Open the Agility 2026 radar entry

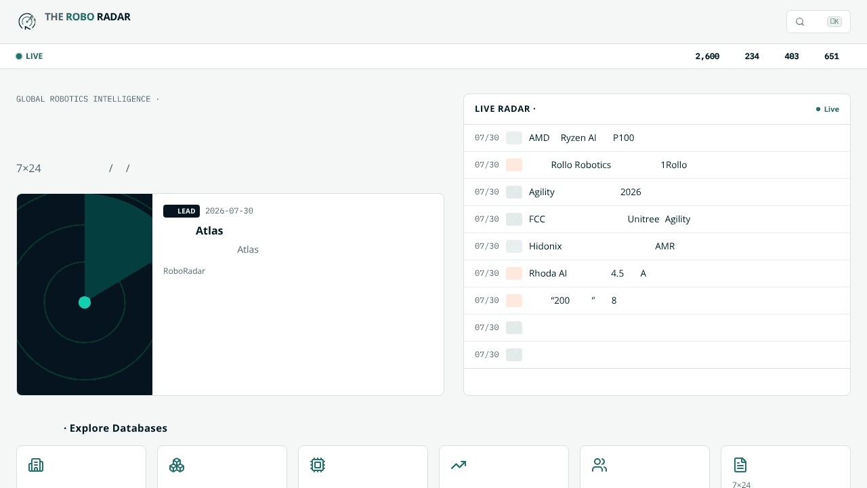tap(657, 192)
